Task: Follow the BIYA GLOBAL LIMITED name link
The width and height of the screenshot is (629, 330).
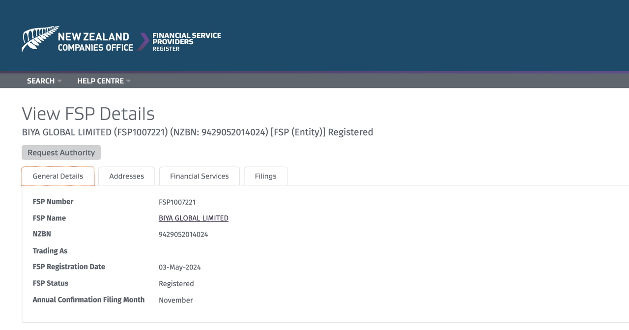Action: point(194,218)
